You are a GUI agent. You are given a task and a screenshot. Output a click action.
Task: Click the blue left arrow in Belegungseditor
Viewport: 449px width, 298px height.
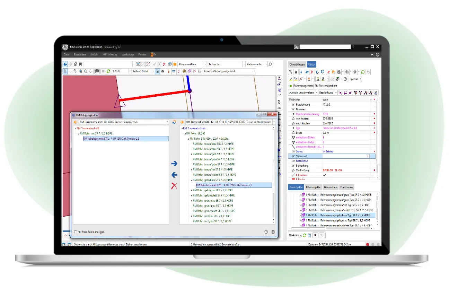pos(174,175)
